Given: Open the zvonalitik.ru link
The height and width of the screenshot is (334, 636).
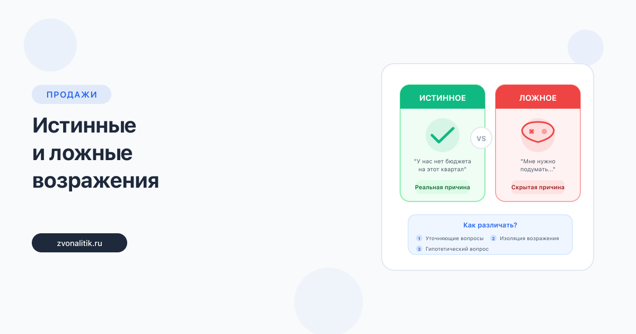Looking at the screenshot, I should [x=79, y=243].
